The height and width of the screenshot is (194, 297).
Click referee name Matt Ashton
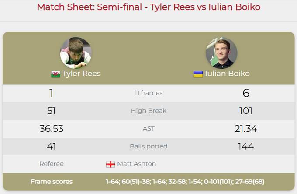point(136,164)
